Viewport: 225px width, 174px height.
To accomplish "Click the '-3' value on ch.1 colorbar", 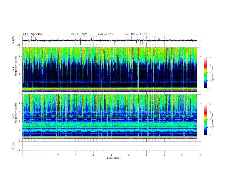I will (209, 57).
